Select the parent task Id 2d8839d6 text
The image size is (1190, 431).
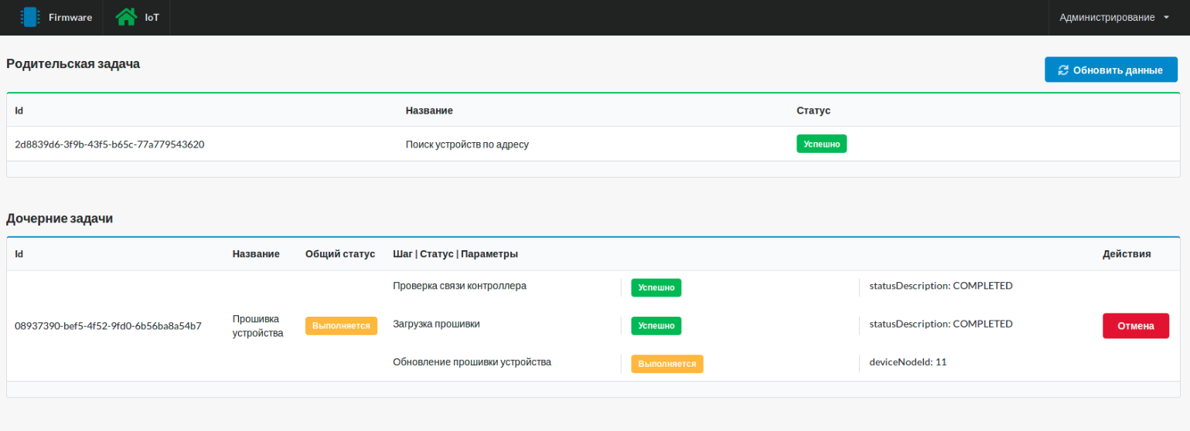pos(110,144)
